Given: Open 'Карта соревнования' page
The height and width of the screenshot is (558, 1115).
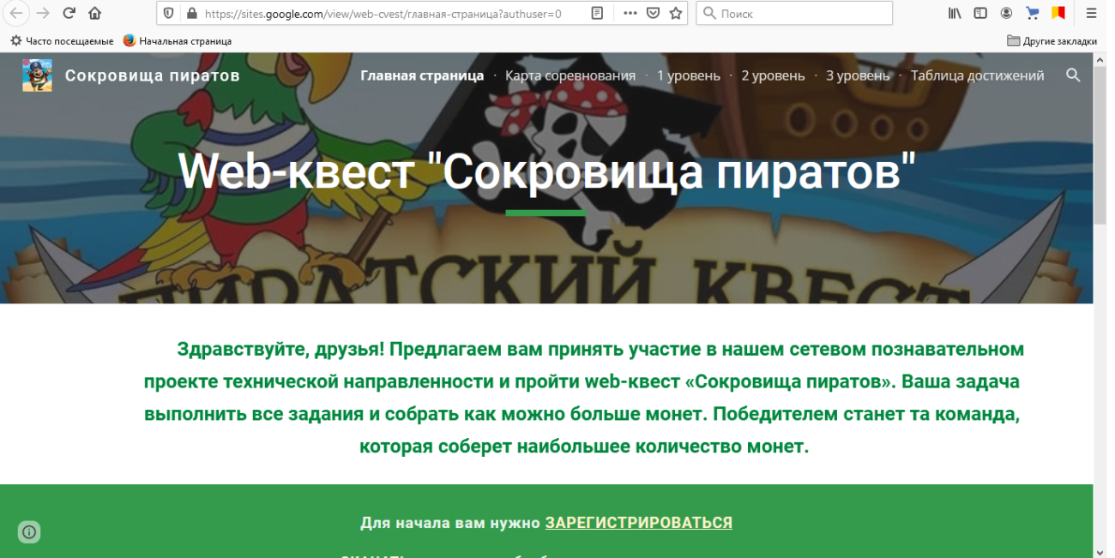Looking at the screenshot, I should coord(570,75).
